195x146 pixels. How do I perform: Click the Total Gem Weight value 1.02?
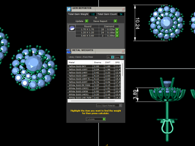[x=93, y=14]
